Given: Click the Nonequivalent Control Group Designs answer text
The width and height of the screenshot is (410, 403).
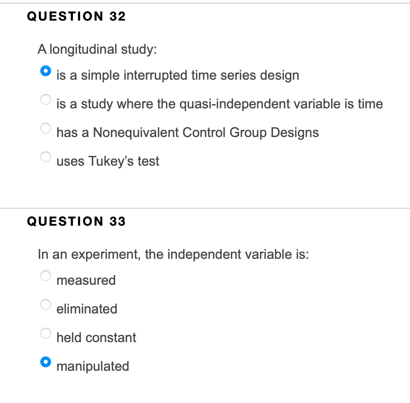Looking at the screenshot, I should coord(187,133).
